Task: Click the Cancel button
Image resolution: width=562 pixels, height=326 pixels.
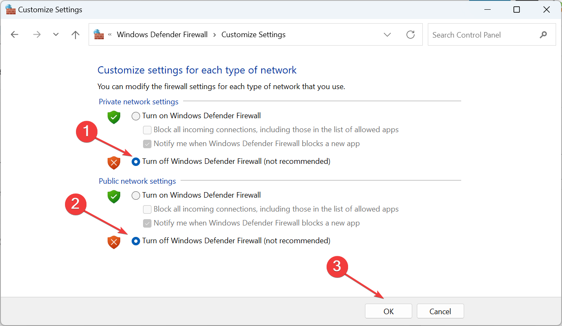Action: [440, 311]
